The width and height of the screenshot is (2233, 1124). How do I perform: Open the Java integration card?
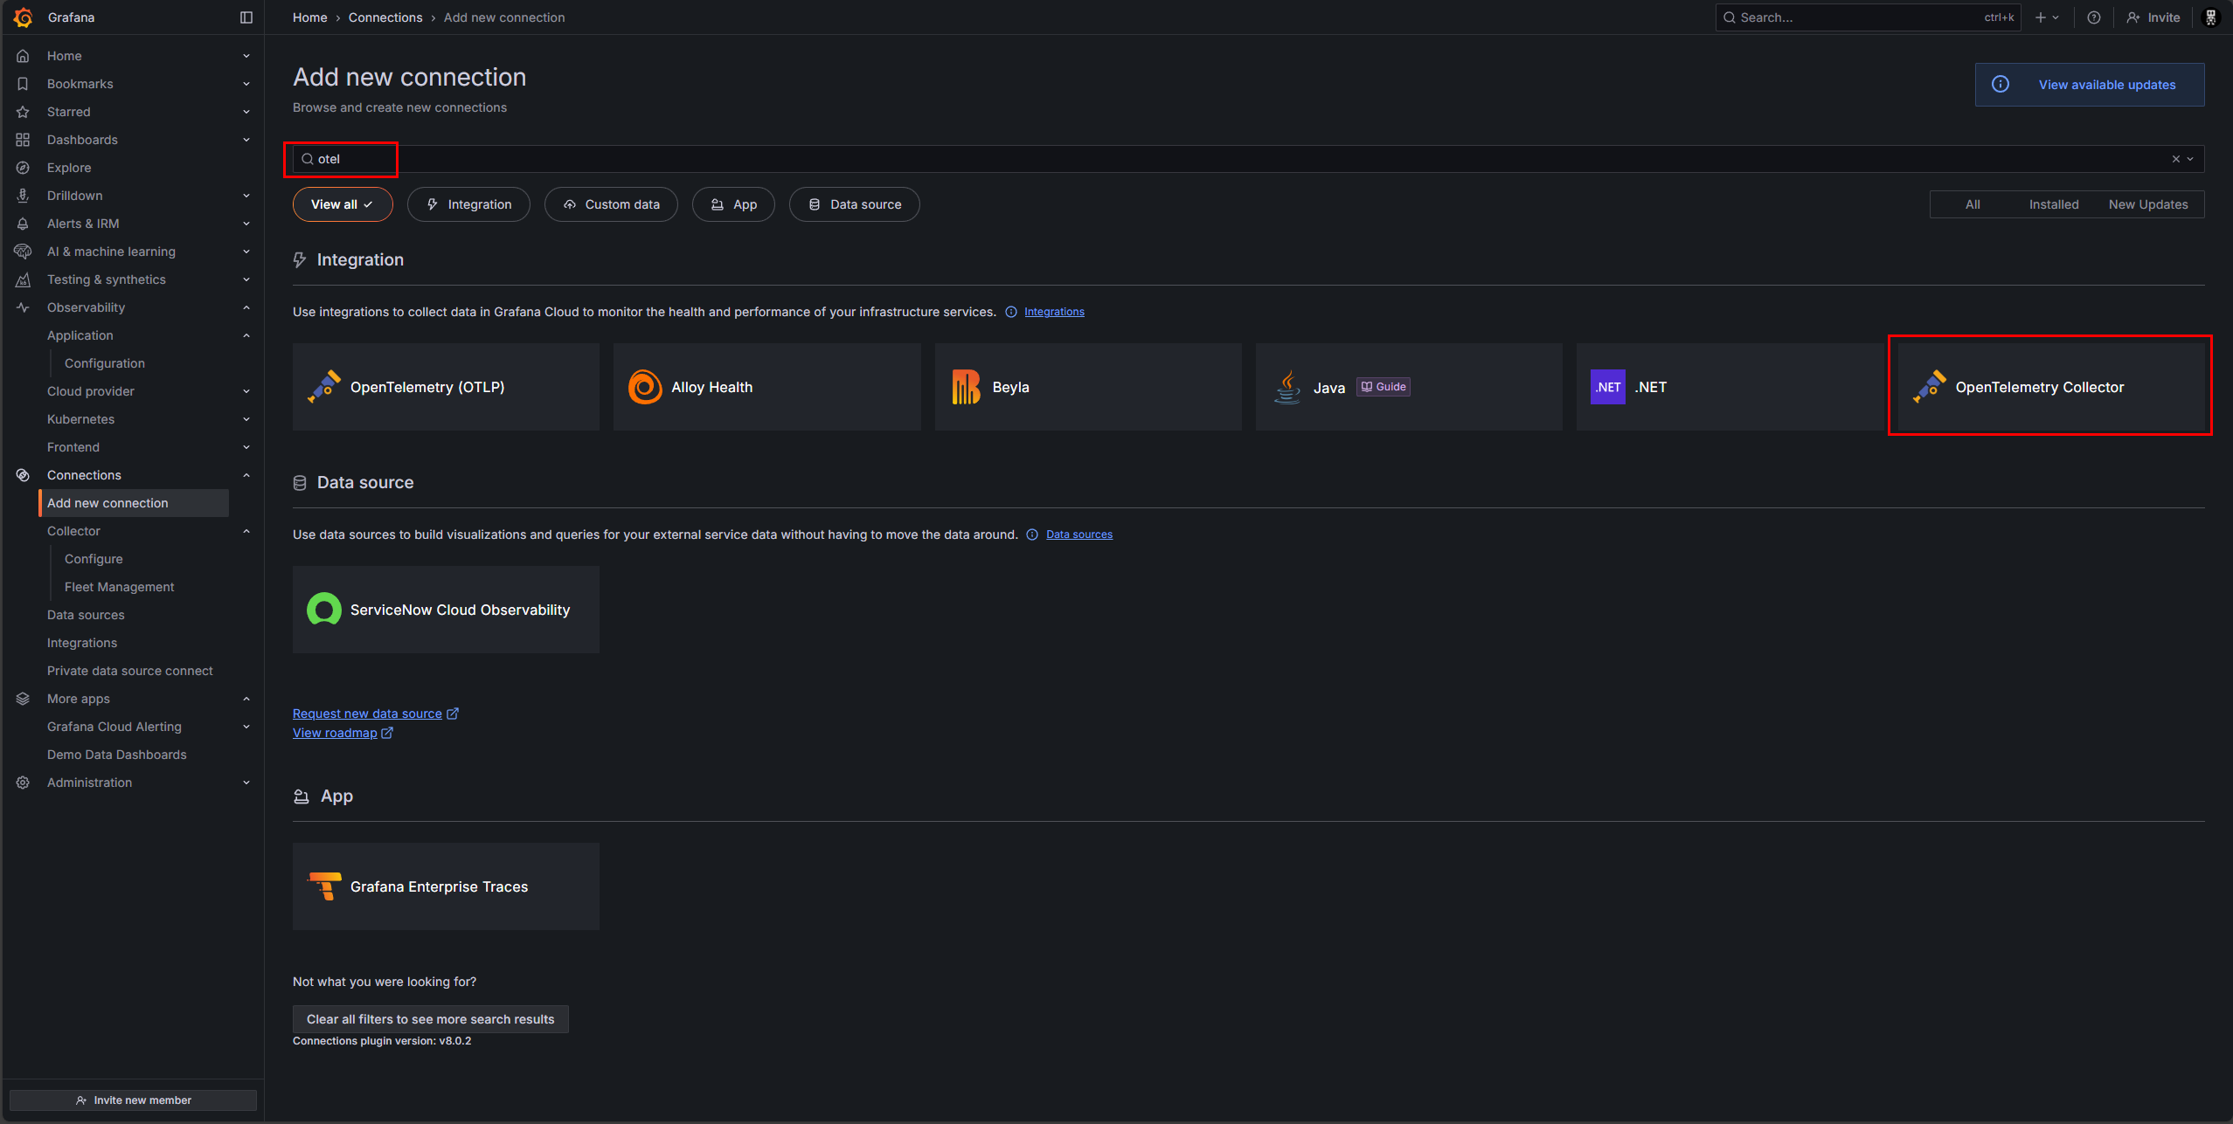pos(1409,387)
